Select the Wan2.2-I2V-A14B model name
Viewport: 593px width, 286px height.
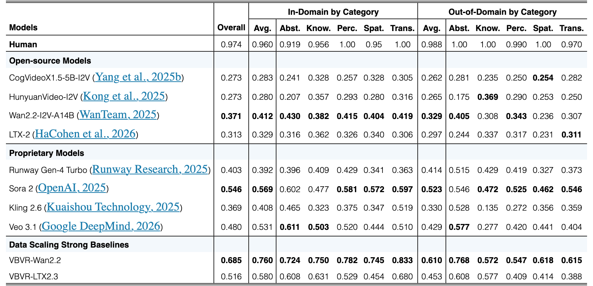click(42, 116)
